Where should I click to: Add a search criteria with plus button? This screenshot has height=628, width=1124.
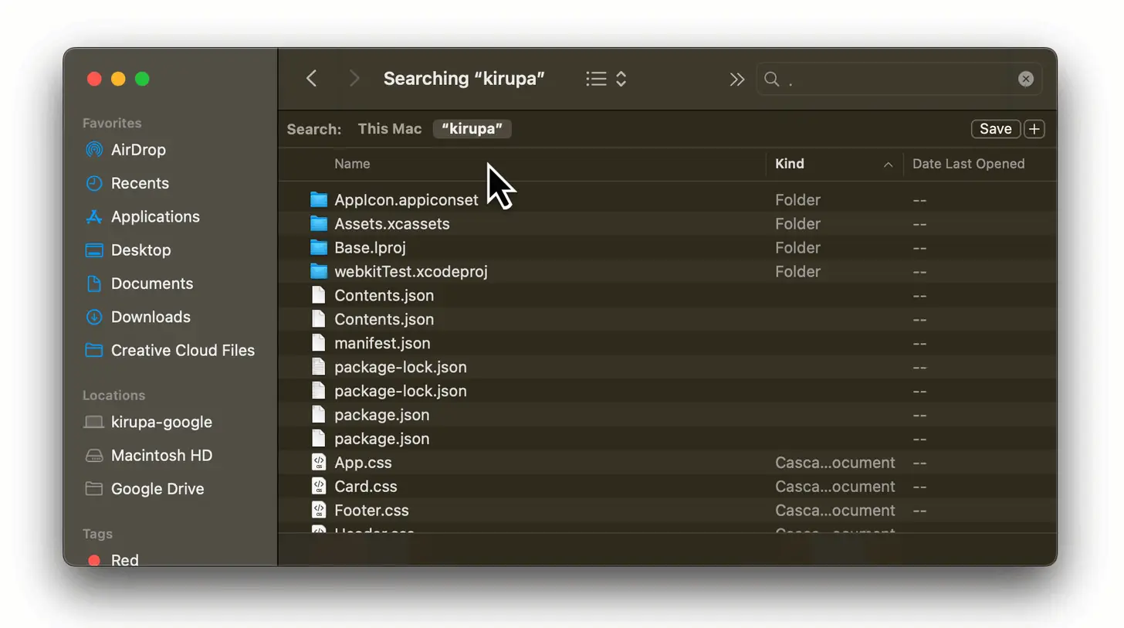(1034, 129)
